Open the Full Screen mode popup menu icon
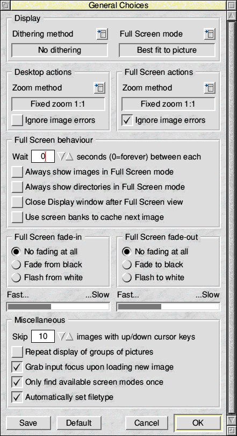 pos(210,34)
